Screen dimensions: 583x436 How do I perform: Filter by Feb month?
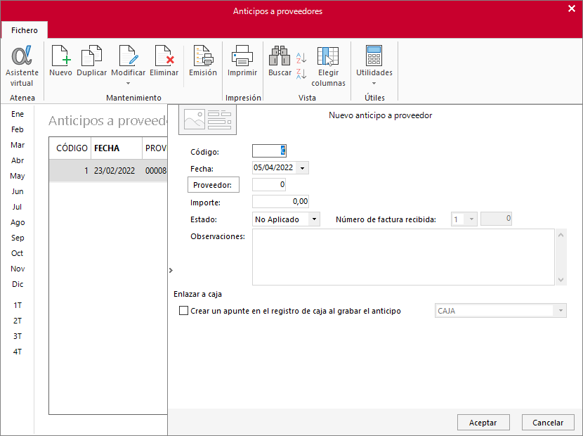pyautogui.click(x=18, y=129)
